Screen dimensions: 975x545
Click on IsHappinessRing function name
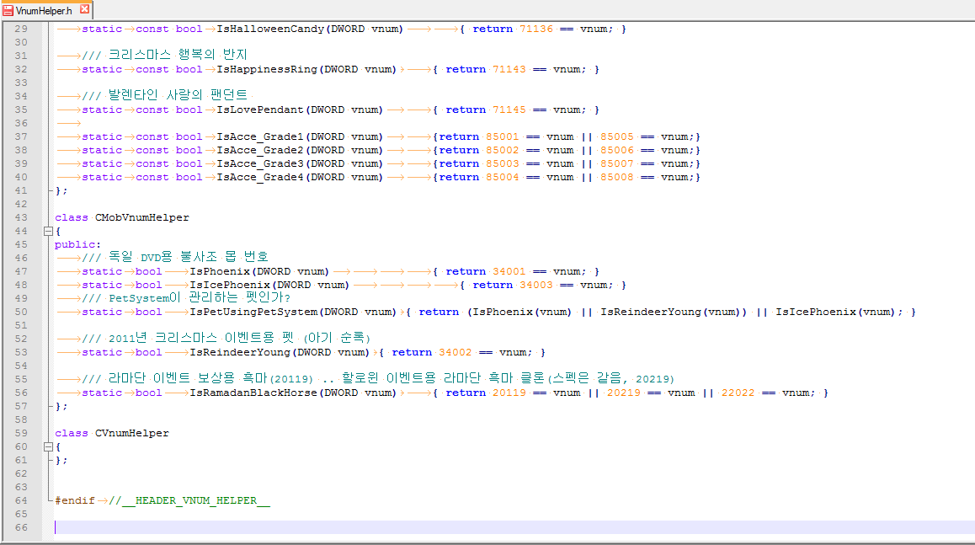tap(267, 69)
